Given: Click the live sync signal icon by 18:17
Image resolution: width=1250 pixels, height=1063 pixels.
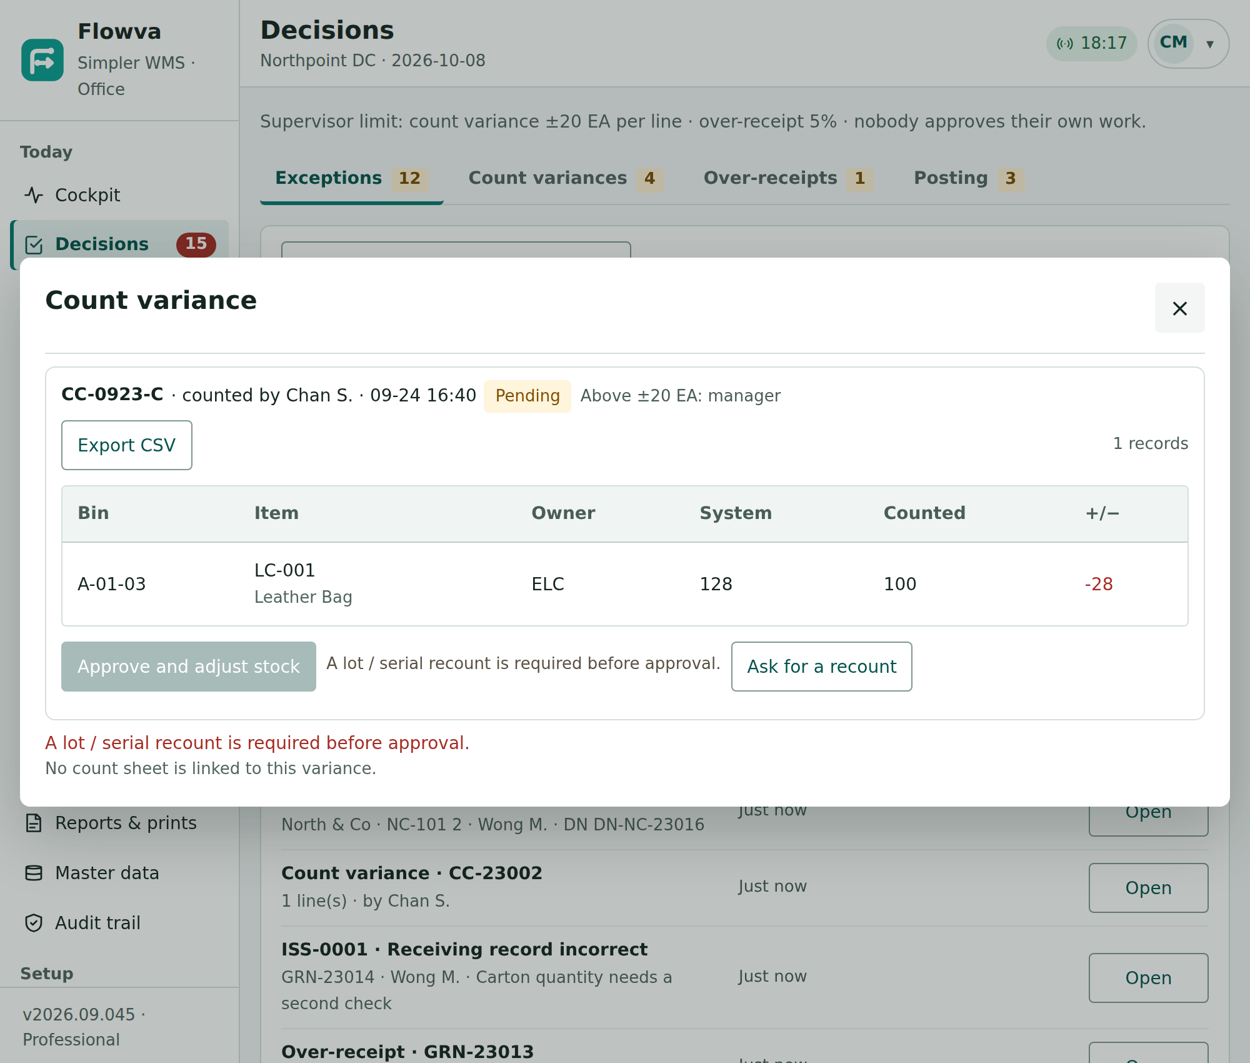Looking at the screenshot, I should coord(1065,43).
